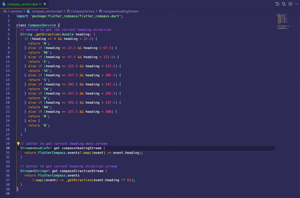
Task: Click the import statement string on line 1
Action: 76,16
